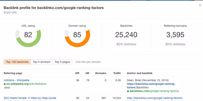This screenshot has width=203, height=101.
Task: Click domains value 887 in SEO row
Action: (104, 98)
